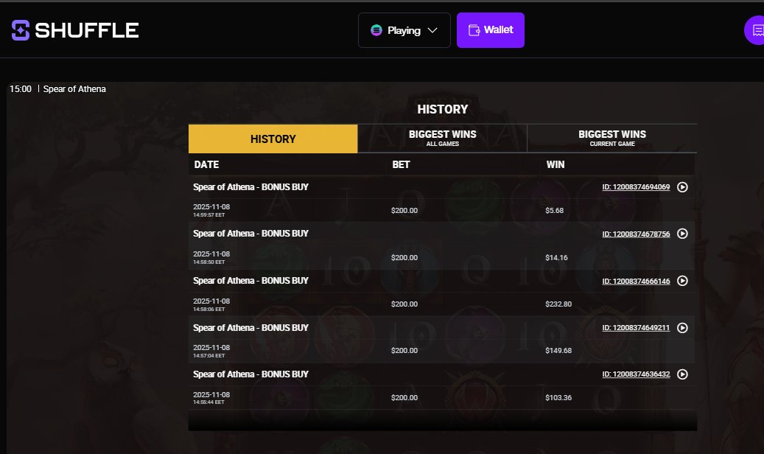Replay round ID 12008374649211
Image resolution: width=764 pixels, height=454 pixels.
[x=682, y=328]
